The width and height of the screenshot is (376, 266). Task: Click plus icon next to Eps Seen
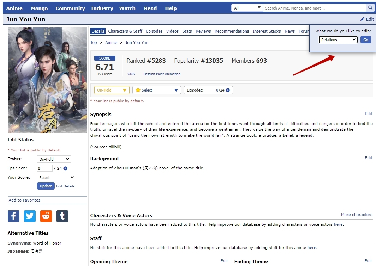click(x=65, y=168)
